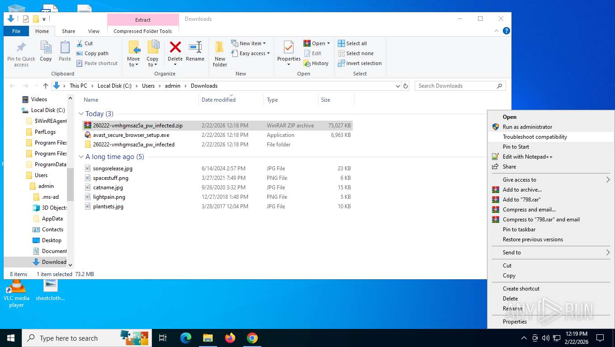Minimize the ribbon with chevron
Screen dimensions: 615x347
497,31
